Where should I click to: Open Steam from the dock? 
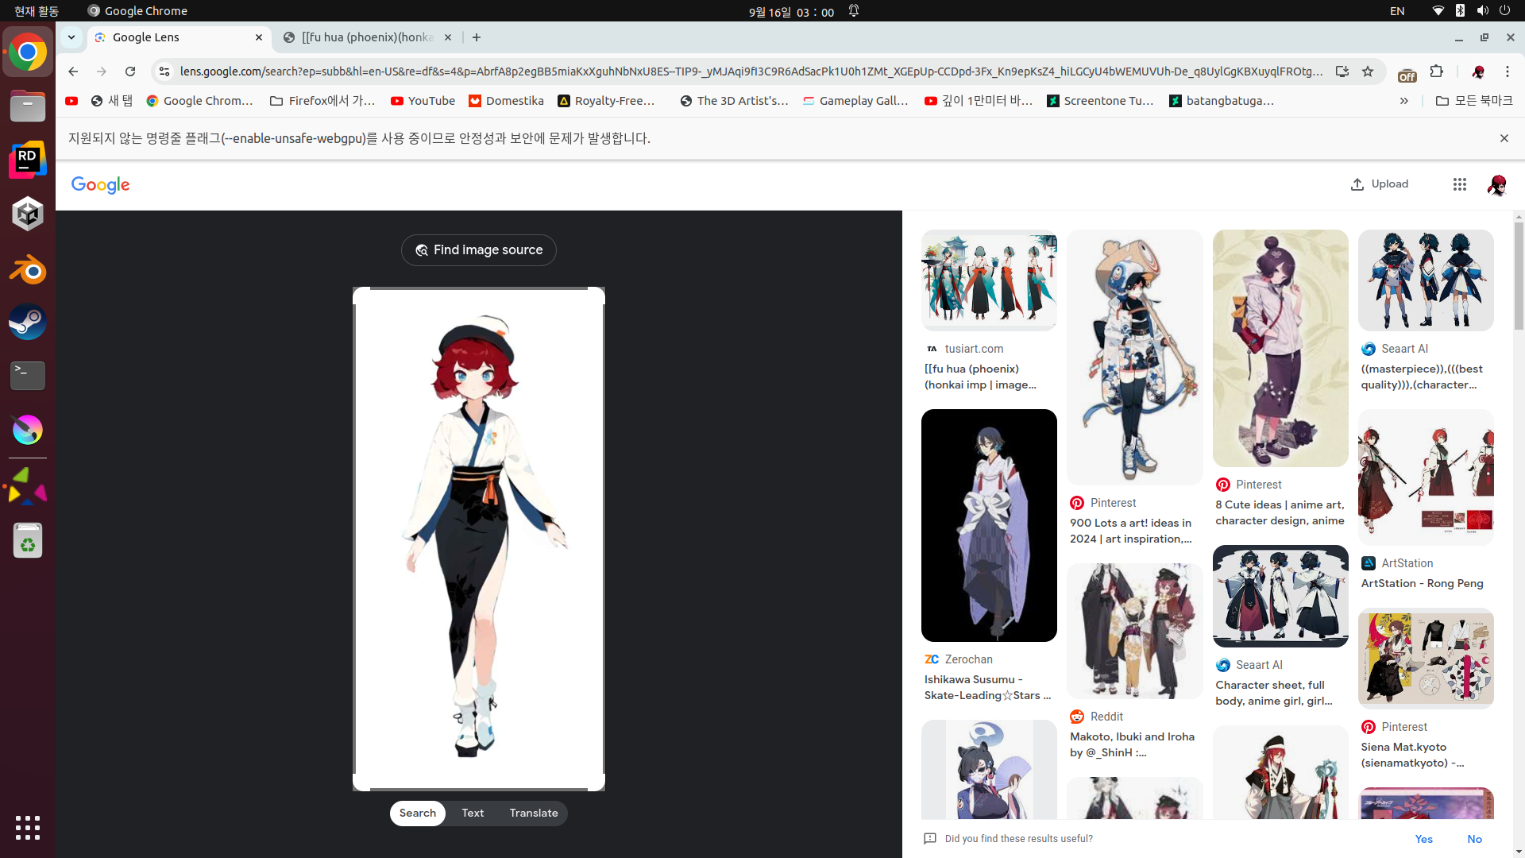coord(28,323)
